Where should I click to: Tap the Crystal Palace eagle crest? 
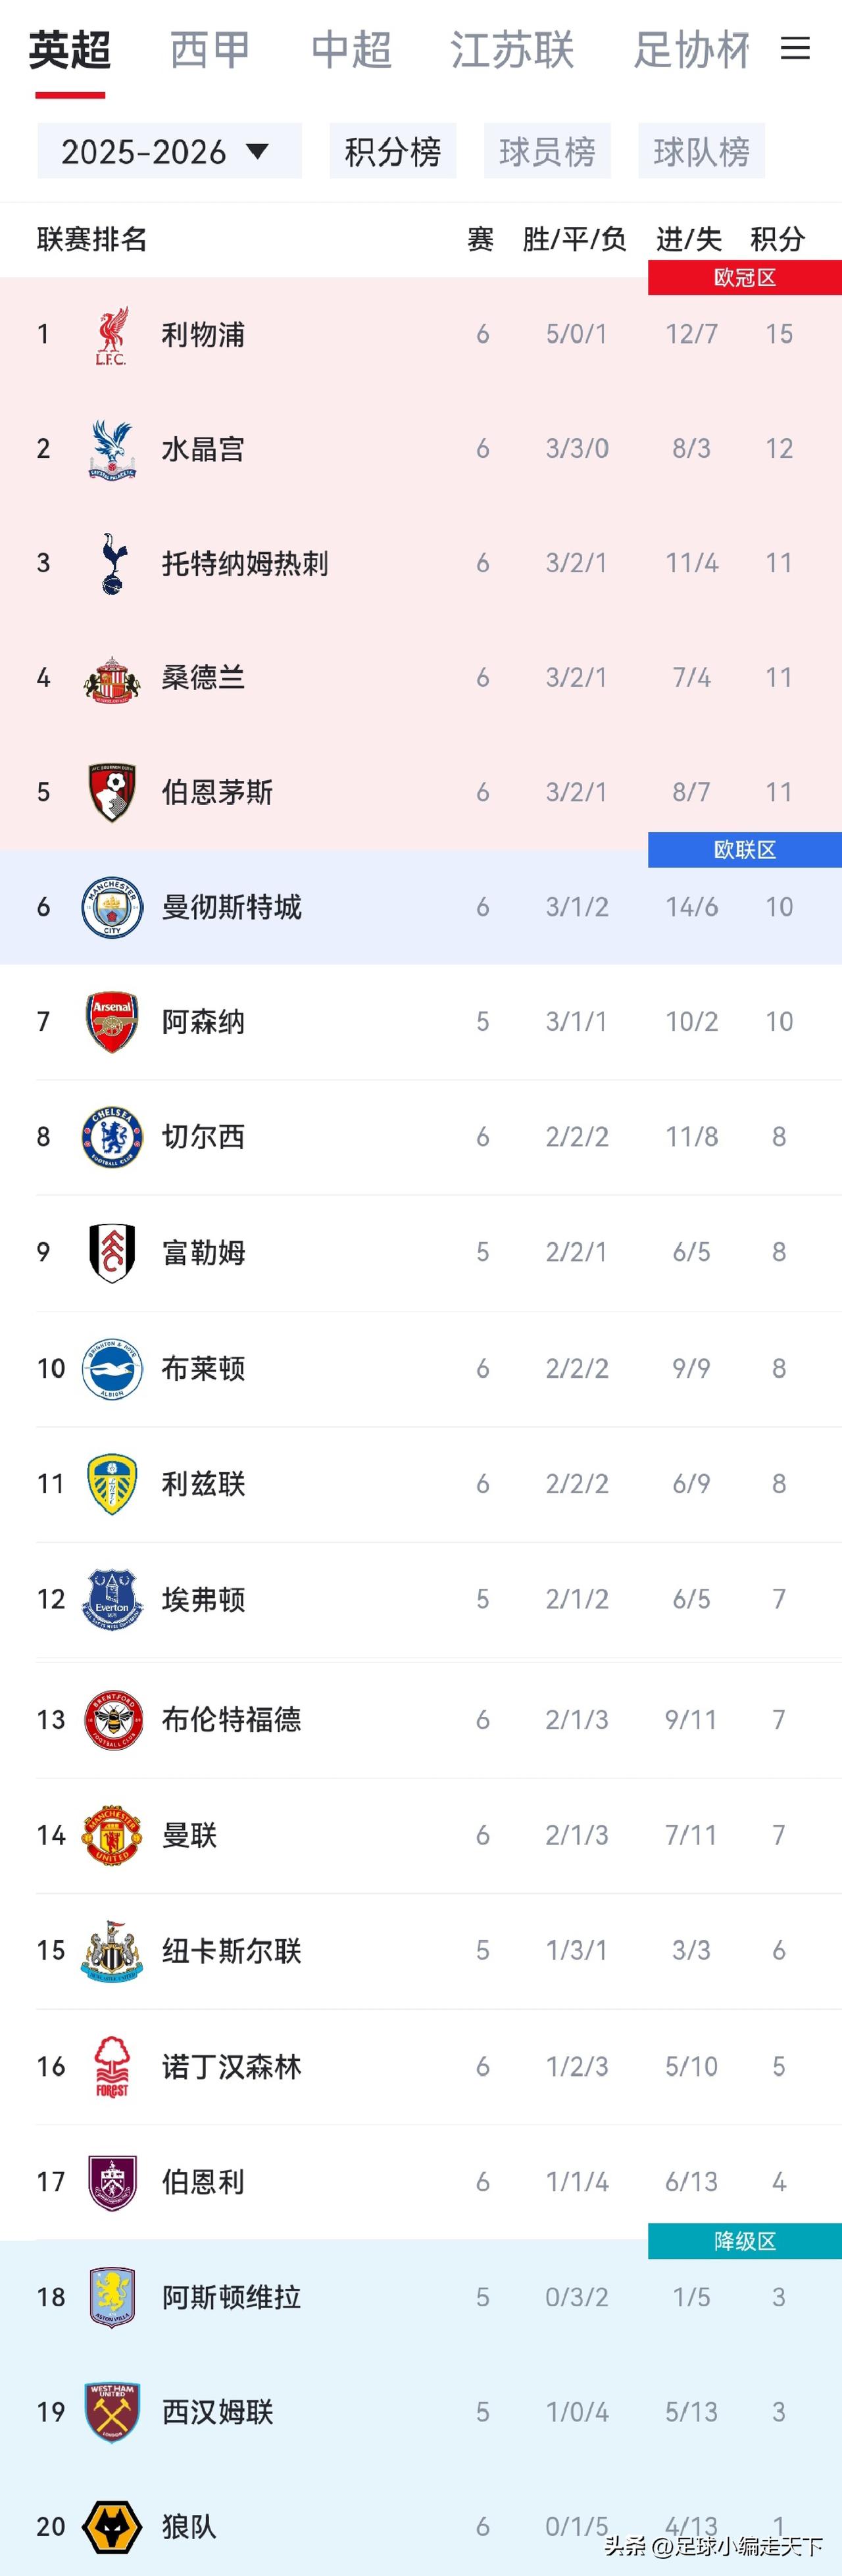pos(112,449)
